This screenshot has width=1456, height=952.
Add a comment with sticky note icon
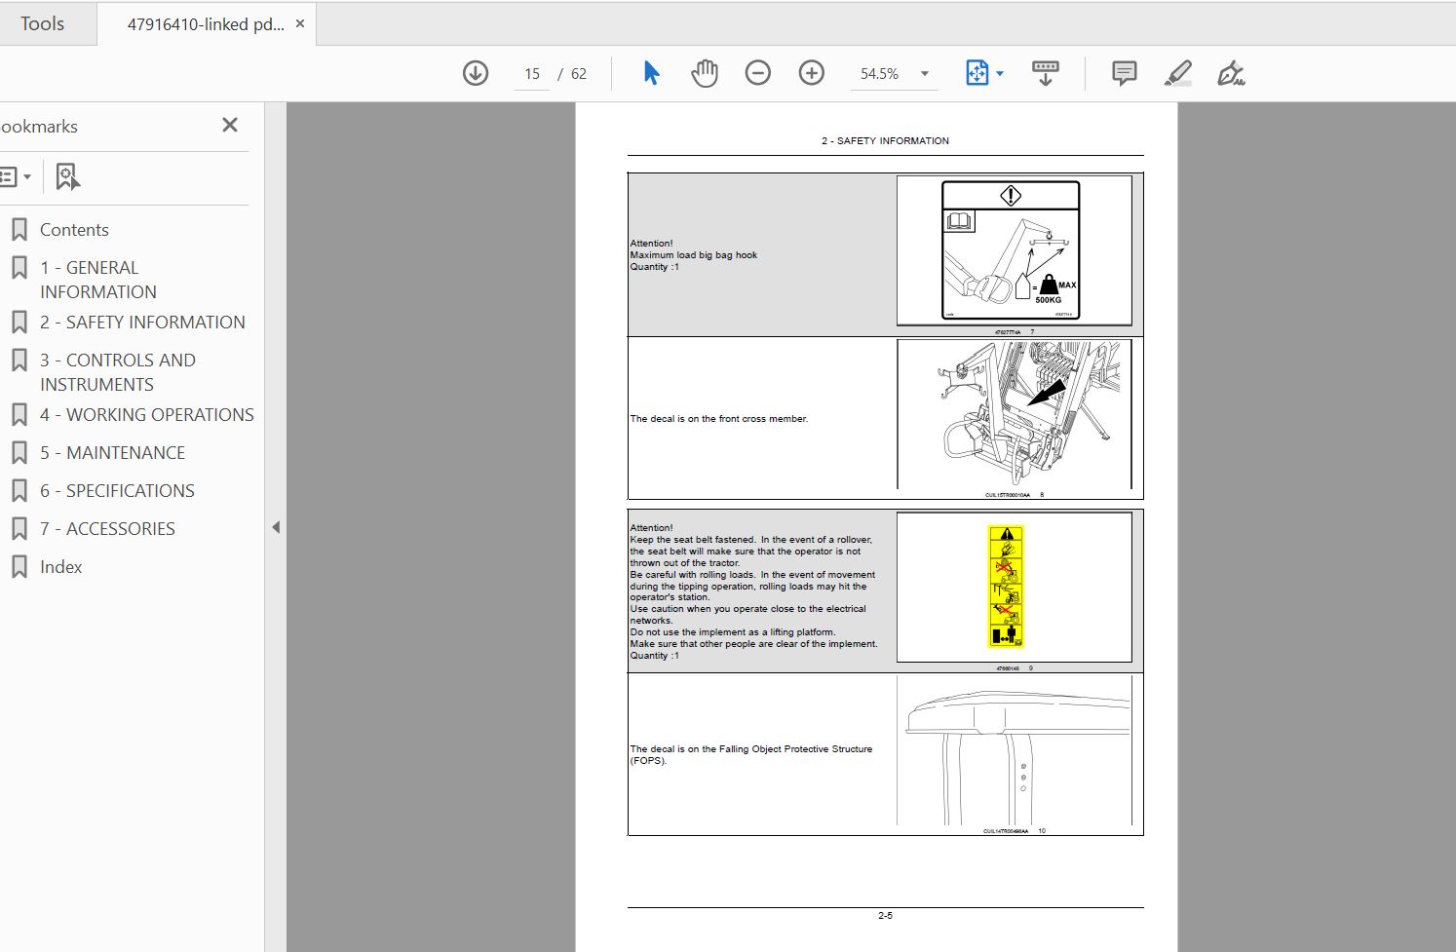click(1124, 73)
